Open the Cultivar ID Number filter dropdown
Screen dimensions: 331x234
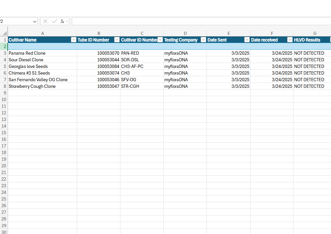[x=160, y=40]
